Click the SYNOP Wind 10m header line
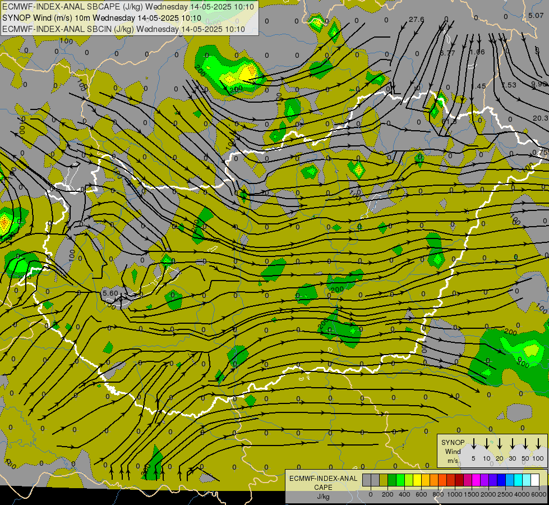The image size is (549, 505). pos(102,18)
